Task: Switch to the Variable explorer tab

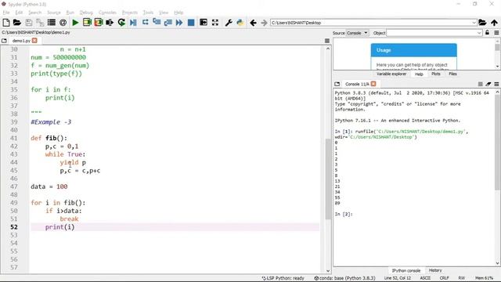Action: (391, 74)
